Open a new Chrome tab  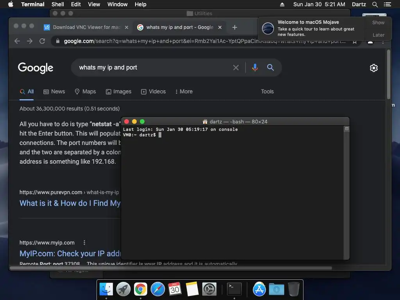235,27
